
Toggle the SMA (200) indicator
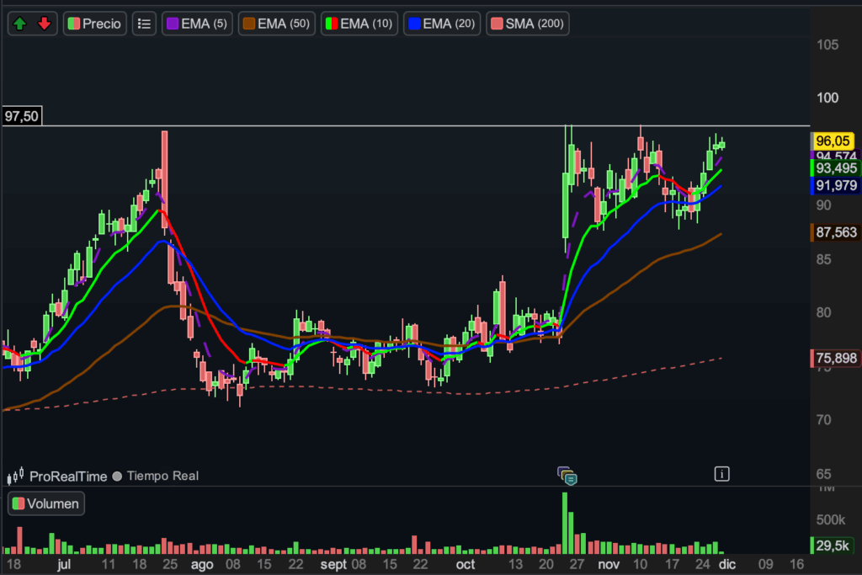click(x=529, y=24)
